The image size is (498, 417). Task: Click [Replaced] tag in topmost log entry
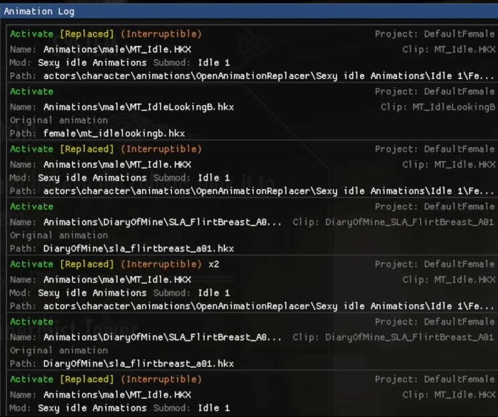pyautogui.click(x=86, y=34)
